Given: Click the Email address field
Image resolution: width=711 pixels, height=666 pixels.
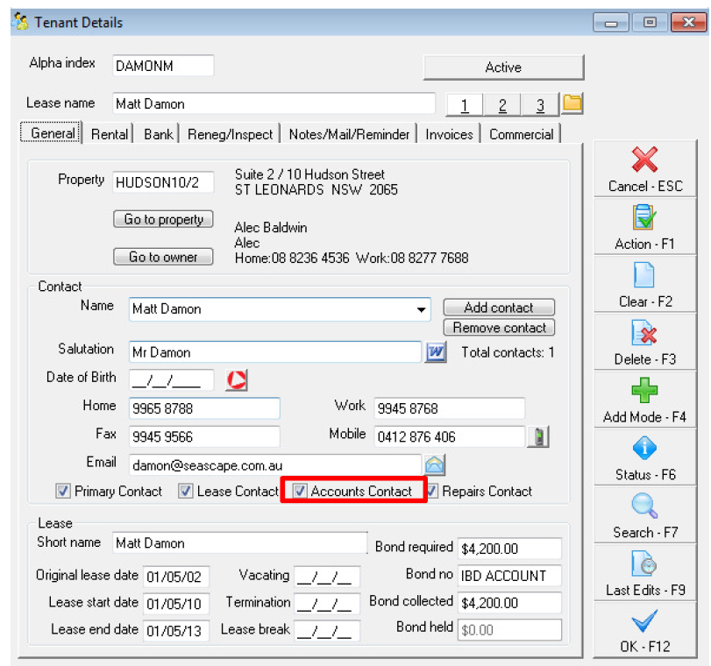Looking at the screenshot, I should pyautogui.click(x=274, y=465).
